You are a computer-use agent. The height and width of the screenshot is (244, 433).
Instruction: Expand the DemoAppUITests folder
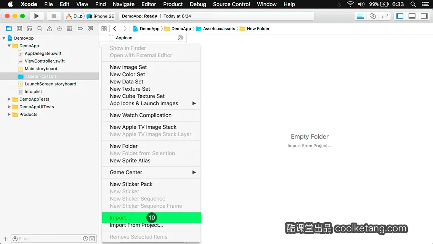(x=9, y=107)
